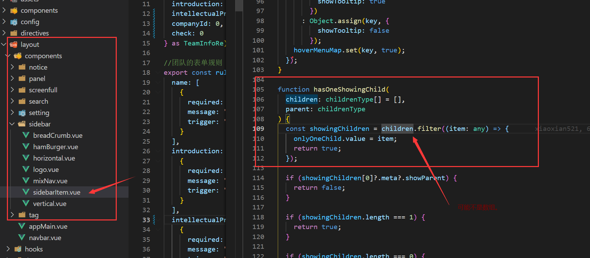Click the Vue icon beside navbar.vue
The image size is (590, 258).
[x=22, y=238]
